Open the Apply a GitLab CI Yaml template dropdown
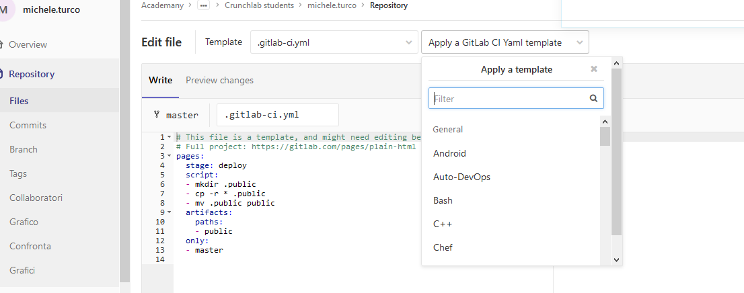 [x=505, y=42]
